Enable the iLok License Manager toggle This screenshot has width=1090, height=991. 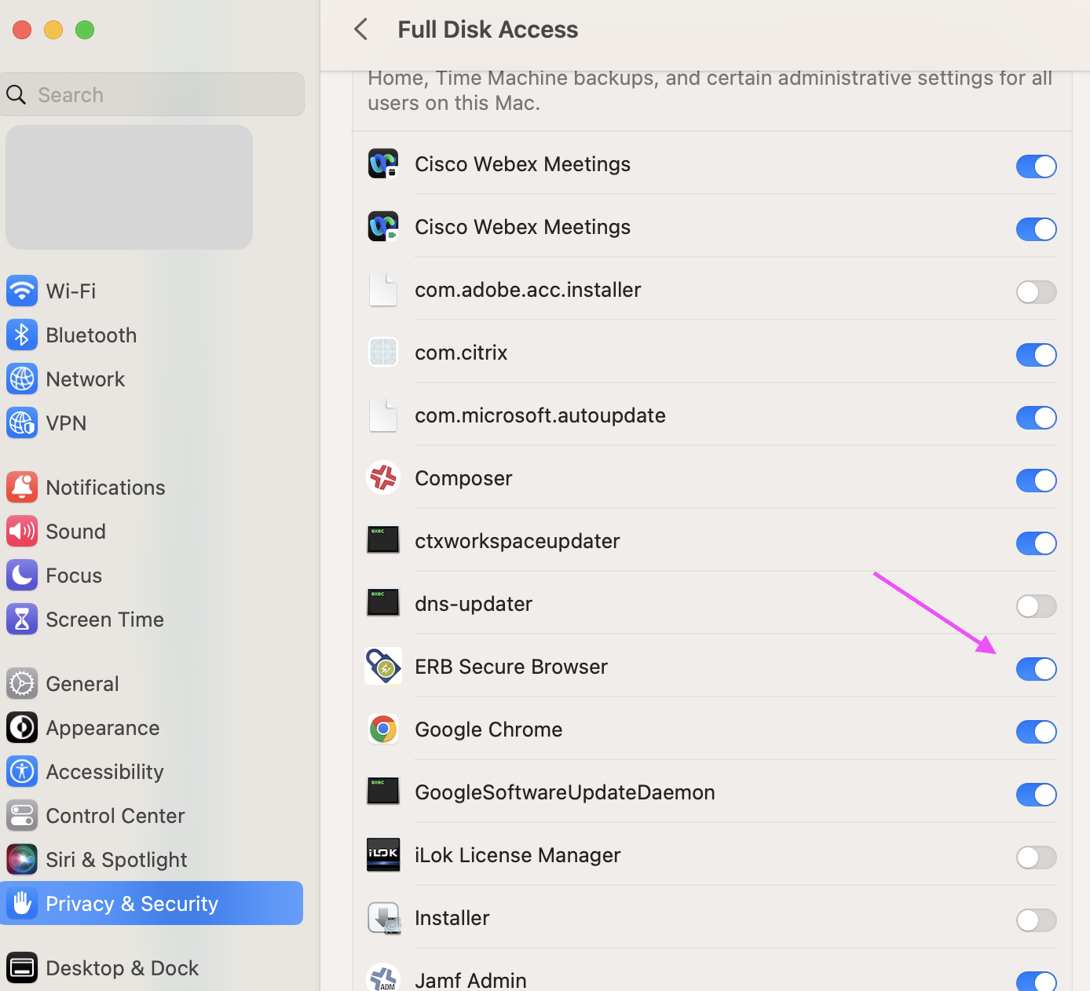coord(1036,858)
